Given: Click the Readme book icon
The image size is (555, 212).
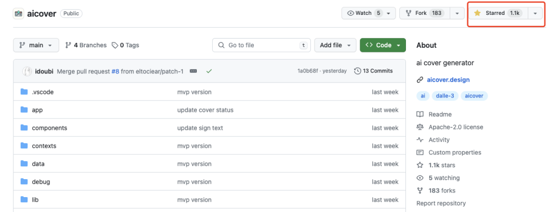Looking at the screenshot, I should pyautogui.click(x=420, y=114).
